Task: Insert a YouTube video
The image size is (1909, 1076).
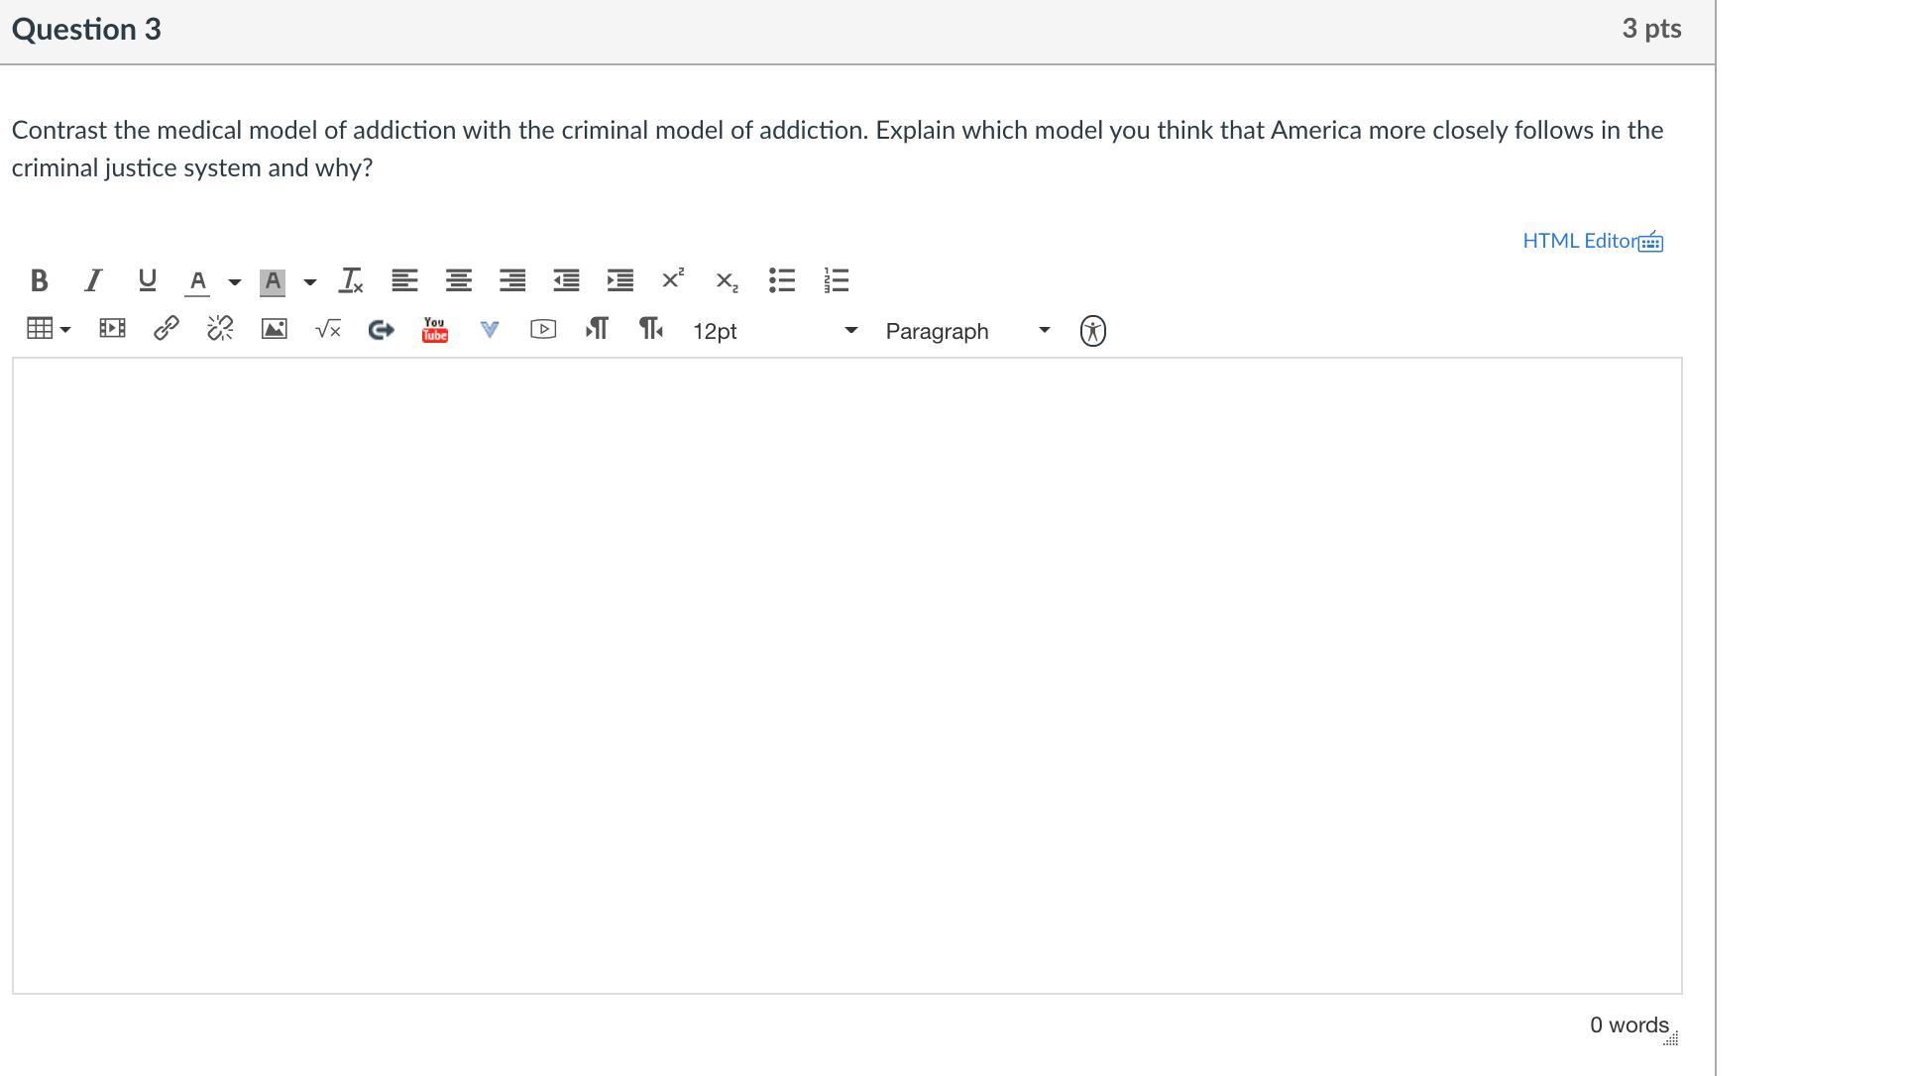Action: [x=435, y=330]
